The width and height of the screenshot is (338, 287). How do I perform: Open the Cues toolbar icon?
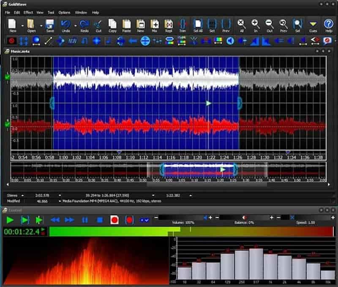pyautogui.click(x=313, y=25)
